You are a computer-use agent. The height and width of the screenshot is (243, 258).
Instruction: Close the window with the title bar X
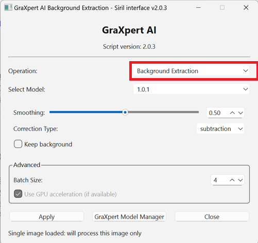point(246,8)
